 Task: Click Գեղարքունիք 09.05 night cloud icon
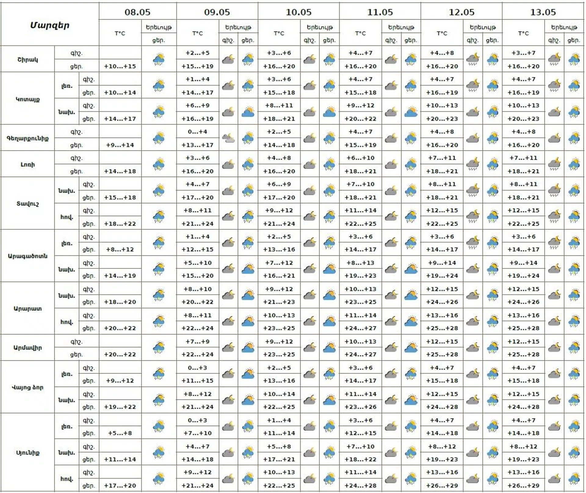coord(228,138)
